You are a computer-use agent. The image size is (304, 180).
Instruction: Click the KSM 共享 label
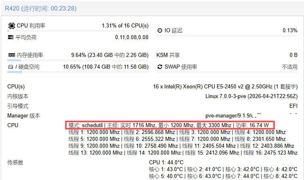(x=168, y=55)
